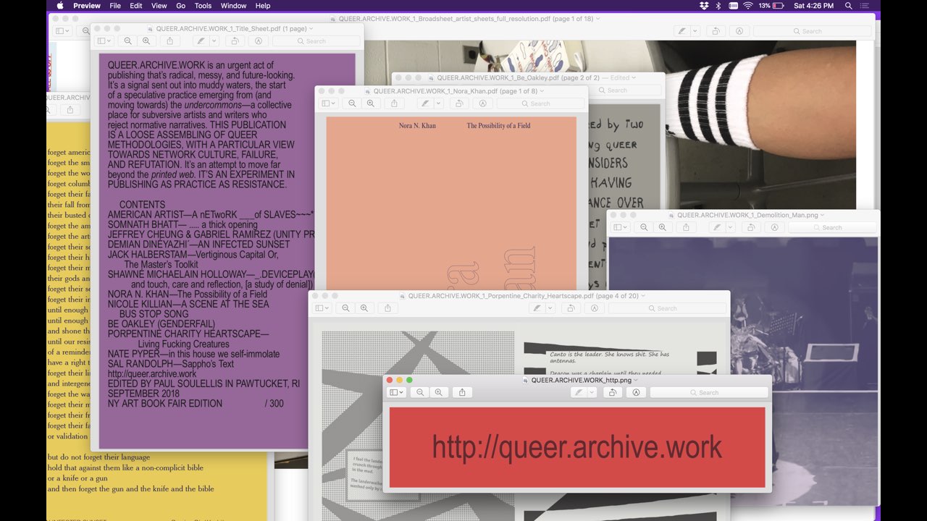This screenshot has height=521, width=927.
Task: Zoom out in Porpentine_Charity_Heartscape.pdf window
Action: tap(345, 308)
